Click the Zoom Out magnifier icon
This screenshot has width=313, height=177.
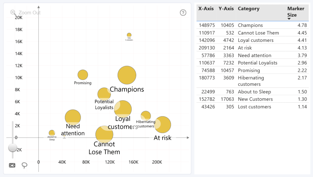coord(13,12)
